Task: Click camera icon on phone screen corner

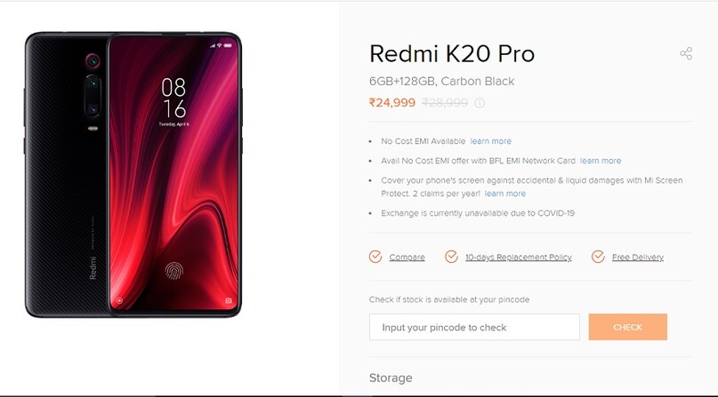Action: 229,300
